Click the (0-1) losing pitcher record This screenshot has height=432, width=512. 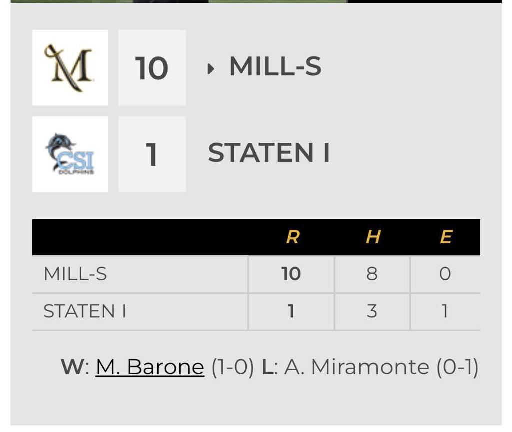coord(457,367)
